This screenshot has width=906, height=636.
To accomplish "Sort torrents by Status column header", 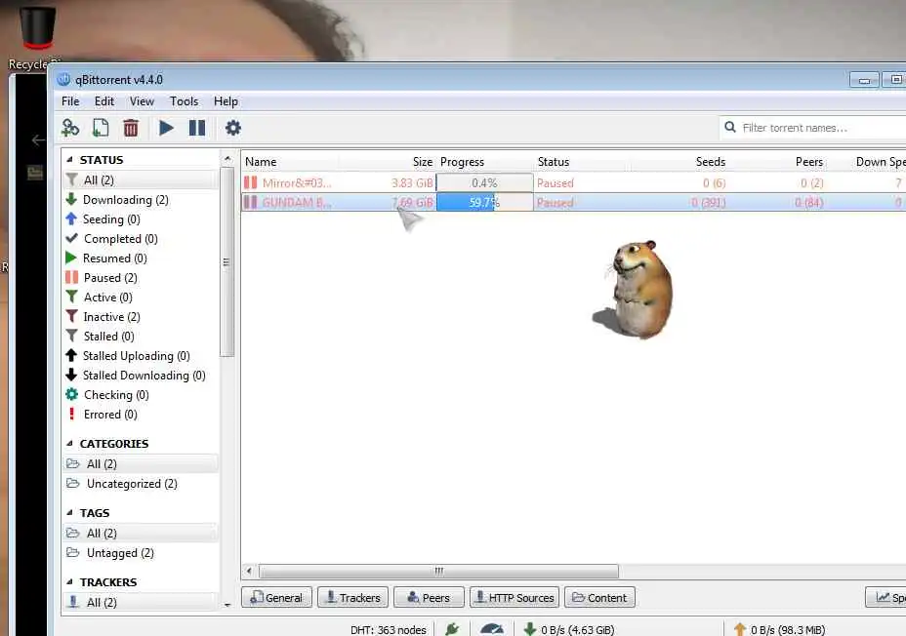I will click(x=582, y=162).
